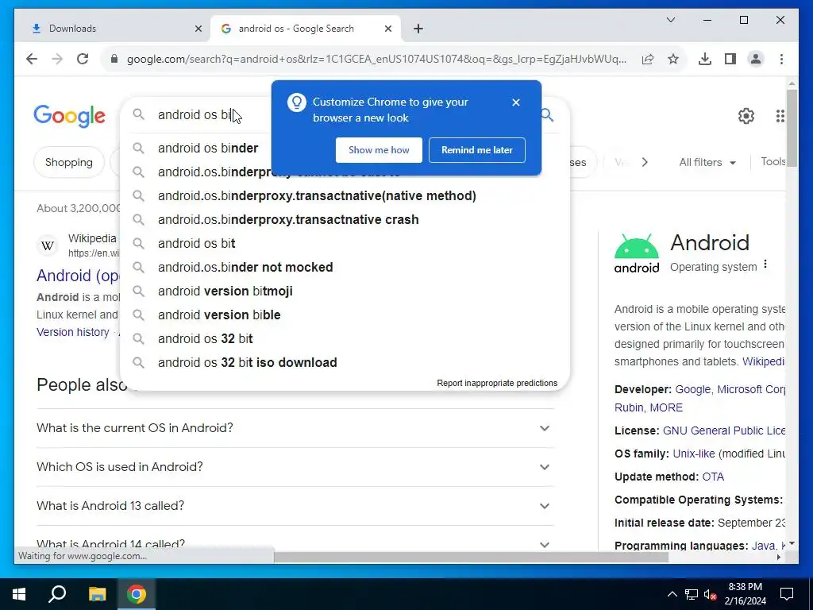Open the Windows Start menu
The height and width of the screenshot is (610, 813).
(x=19, y=594)
